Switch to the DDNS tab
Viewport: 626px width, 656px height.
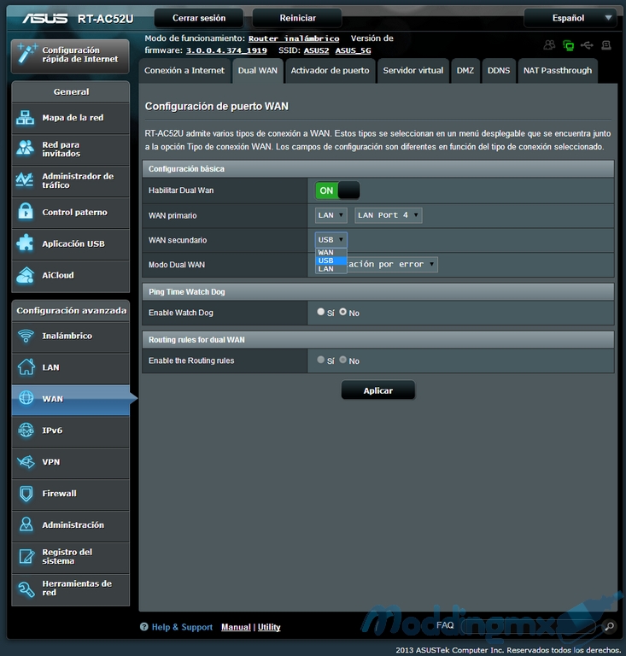499,71
